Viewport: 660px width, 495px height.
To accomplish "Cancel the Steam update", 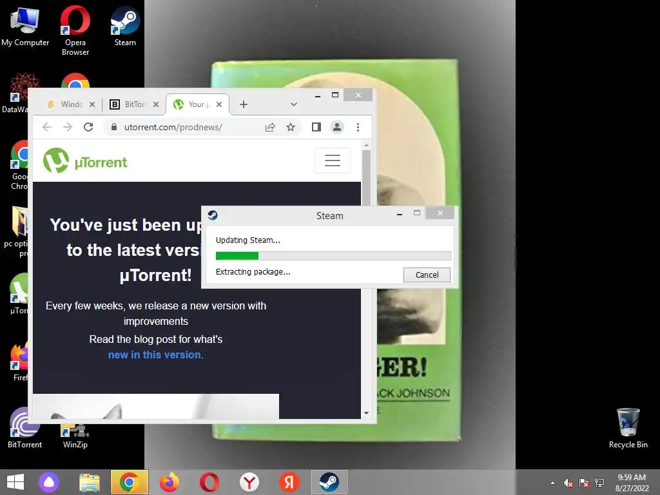I will (427, 275).
